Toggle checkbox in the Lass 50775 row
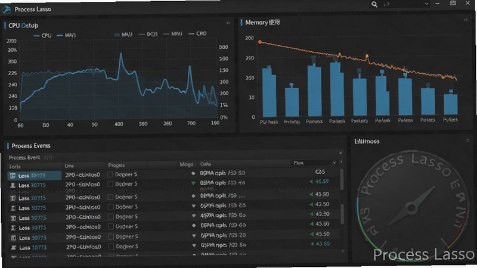 coord(111,217)
